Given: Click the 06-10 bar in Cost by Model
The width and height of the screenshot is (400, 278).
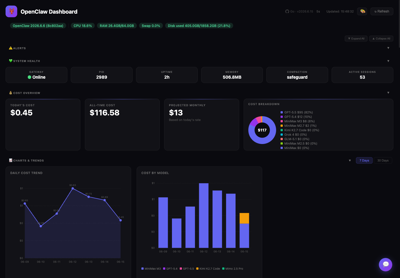Looking at the screenshot, I should (177, 233).
